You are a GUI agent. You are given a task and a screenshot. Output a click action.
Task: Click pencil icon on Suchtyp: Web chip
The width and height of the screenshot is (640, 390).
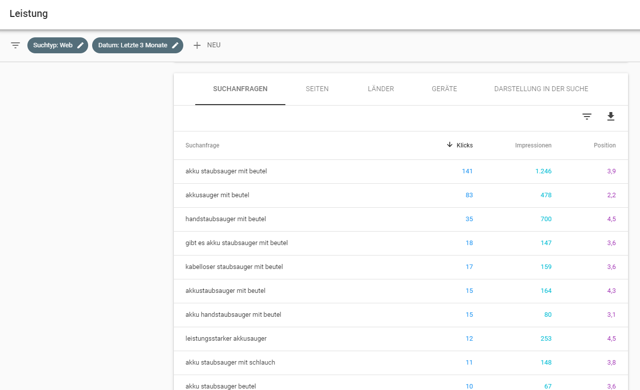80,45
